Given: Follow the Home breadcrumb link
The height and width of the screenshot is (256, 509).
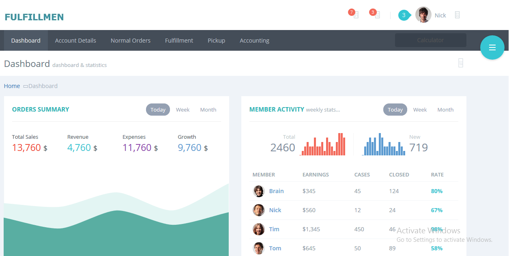Looking at the screenshot, I should [12, 86].
